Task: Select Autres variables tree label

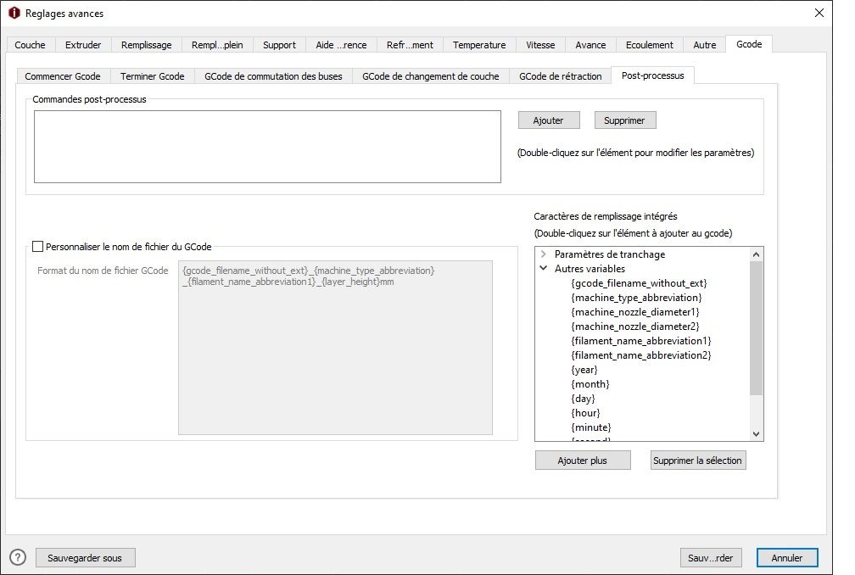Action: pos(590,268)
